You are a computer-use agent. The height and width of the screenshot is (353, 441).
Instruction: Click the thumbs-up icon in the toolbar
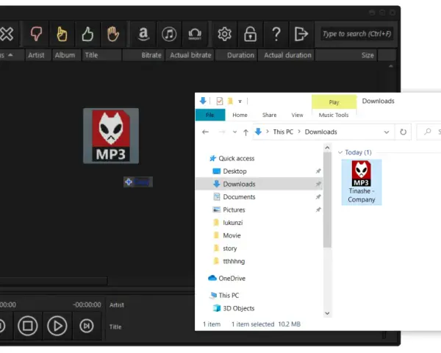(87, 34)
